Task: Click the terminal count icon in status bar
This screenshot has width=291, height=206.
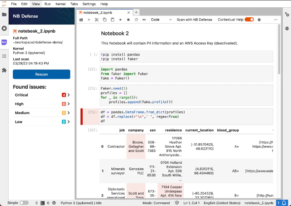Action: point(42,203)
